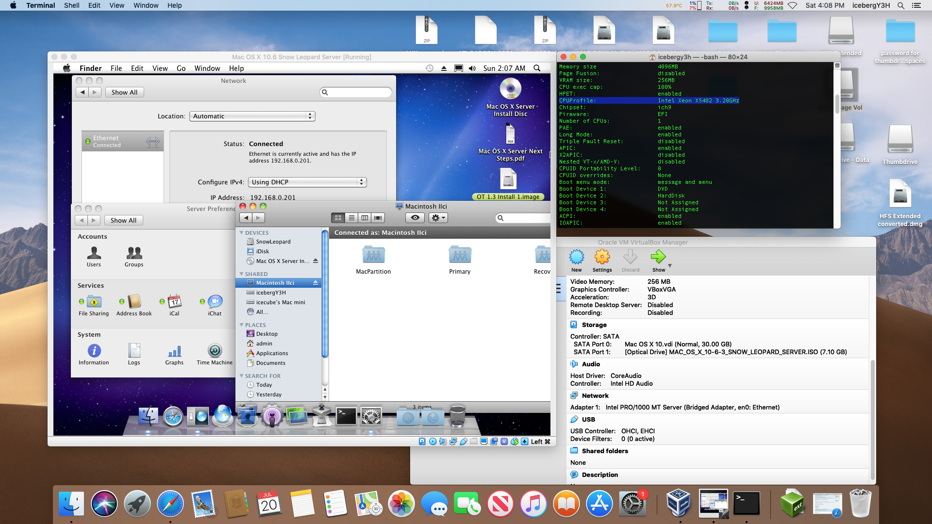Click the Quick Look eye button
The image size is (932, 524).
click(x=415, y=218)
